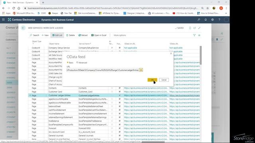Open page in new window icon
The width and height of the screenshot is (255, 143).
194,28
